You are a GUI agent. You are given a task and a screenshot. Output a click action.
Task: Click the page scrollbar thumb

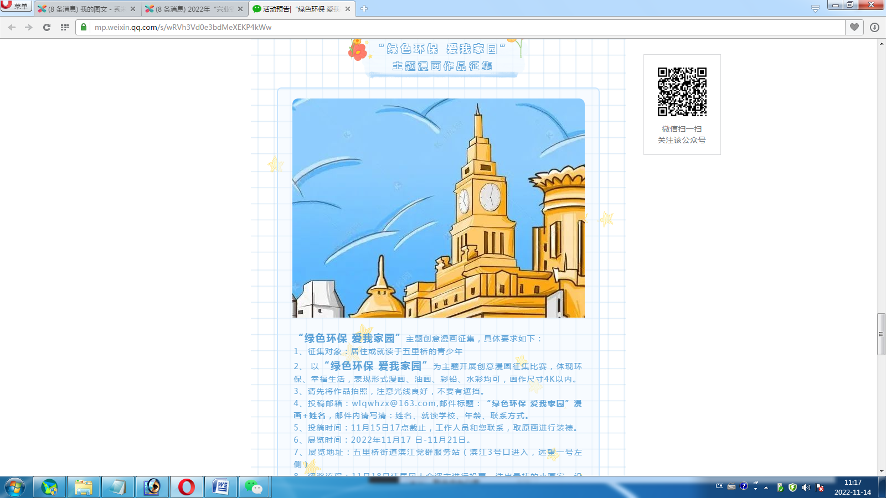(x=881, y=334)
